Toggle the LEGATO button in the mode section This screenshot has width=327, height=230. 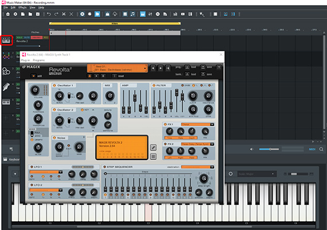32,140
